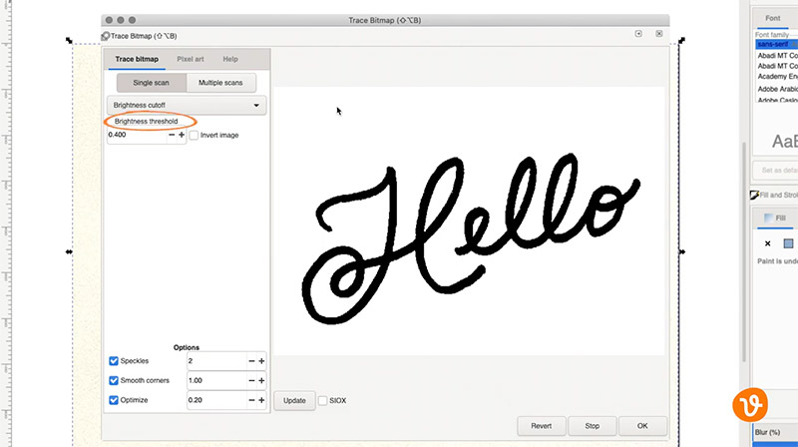Uncheck the Smooth corners option
Viewport: 798px width, 447px height.
[x=114, y=380]
